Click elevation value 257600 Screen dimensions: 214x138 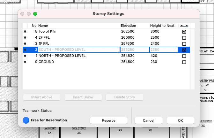pos(128,43)
